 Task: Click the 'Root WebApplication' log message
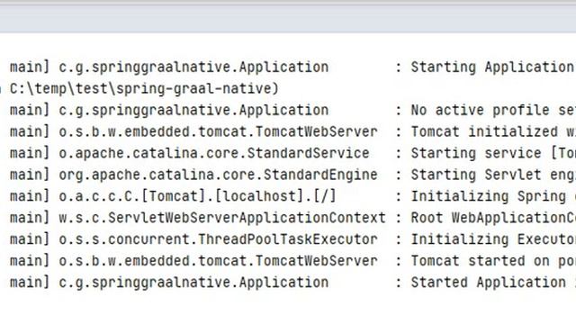493,218
